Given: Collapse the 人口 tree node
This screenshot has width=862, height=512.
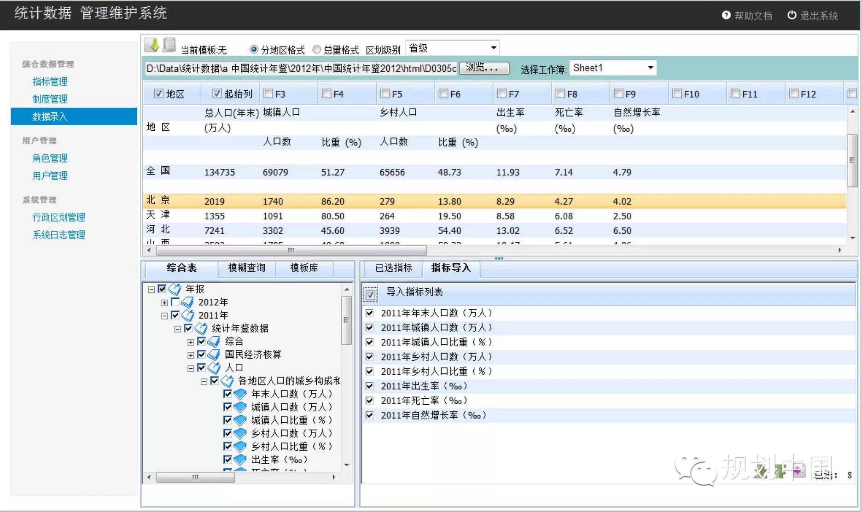Looking at the screenshot, I should [191, 368].
